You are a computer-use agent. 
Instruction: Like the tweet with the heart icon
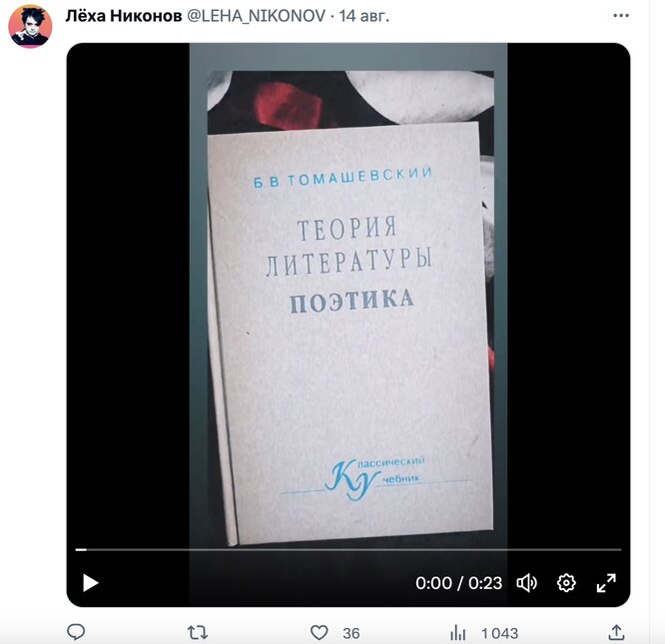pos(319,633)
